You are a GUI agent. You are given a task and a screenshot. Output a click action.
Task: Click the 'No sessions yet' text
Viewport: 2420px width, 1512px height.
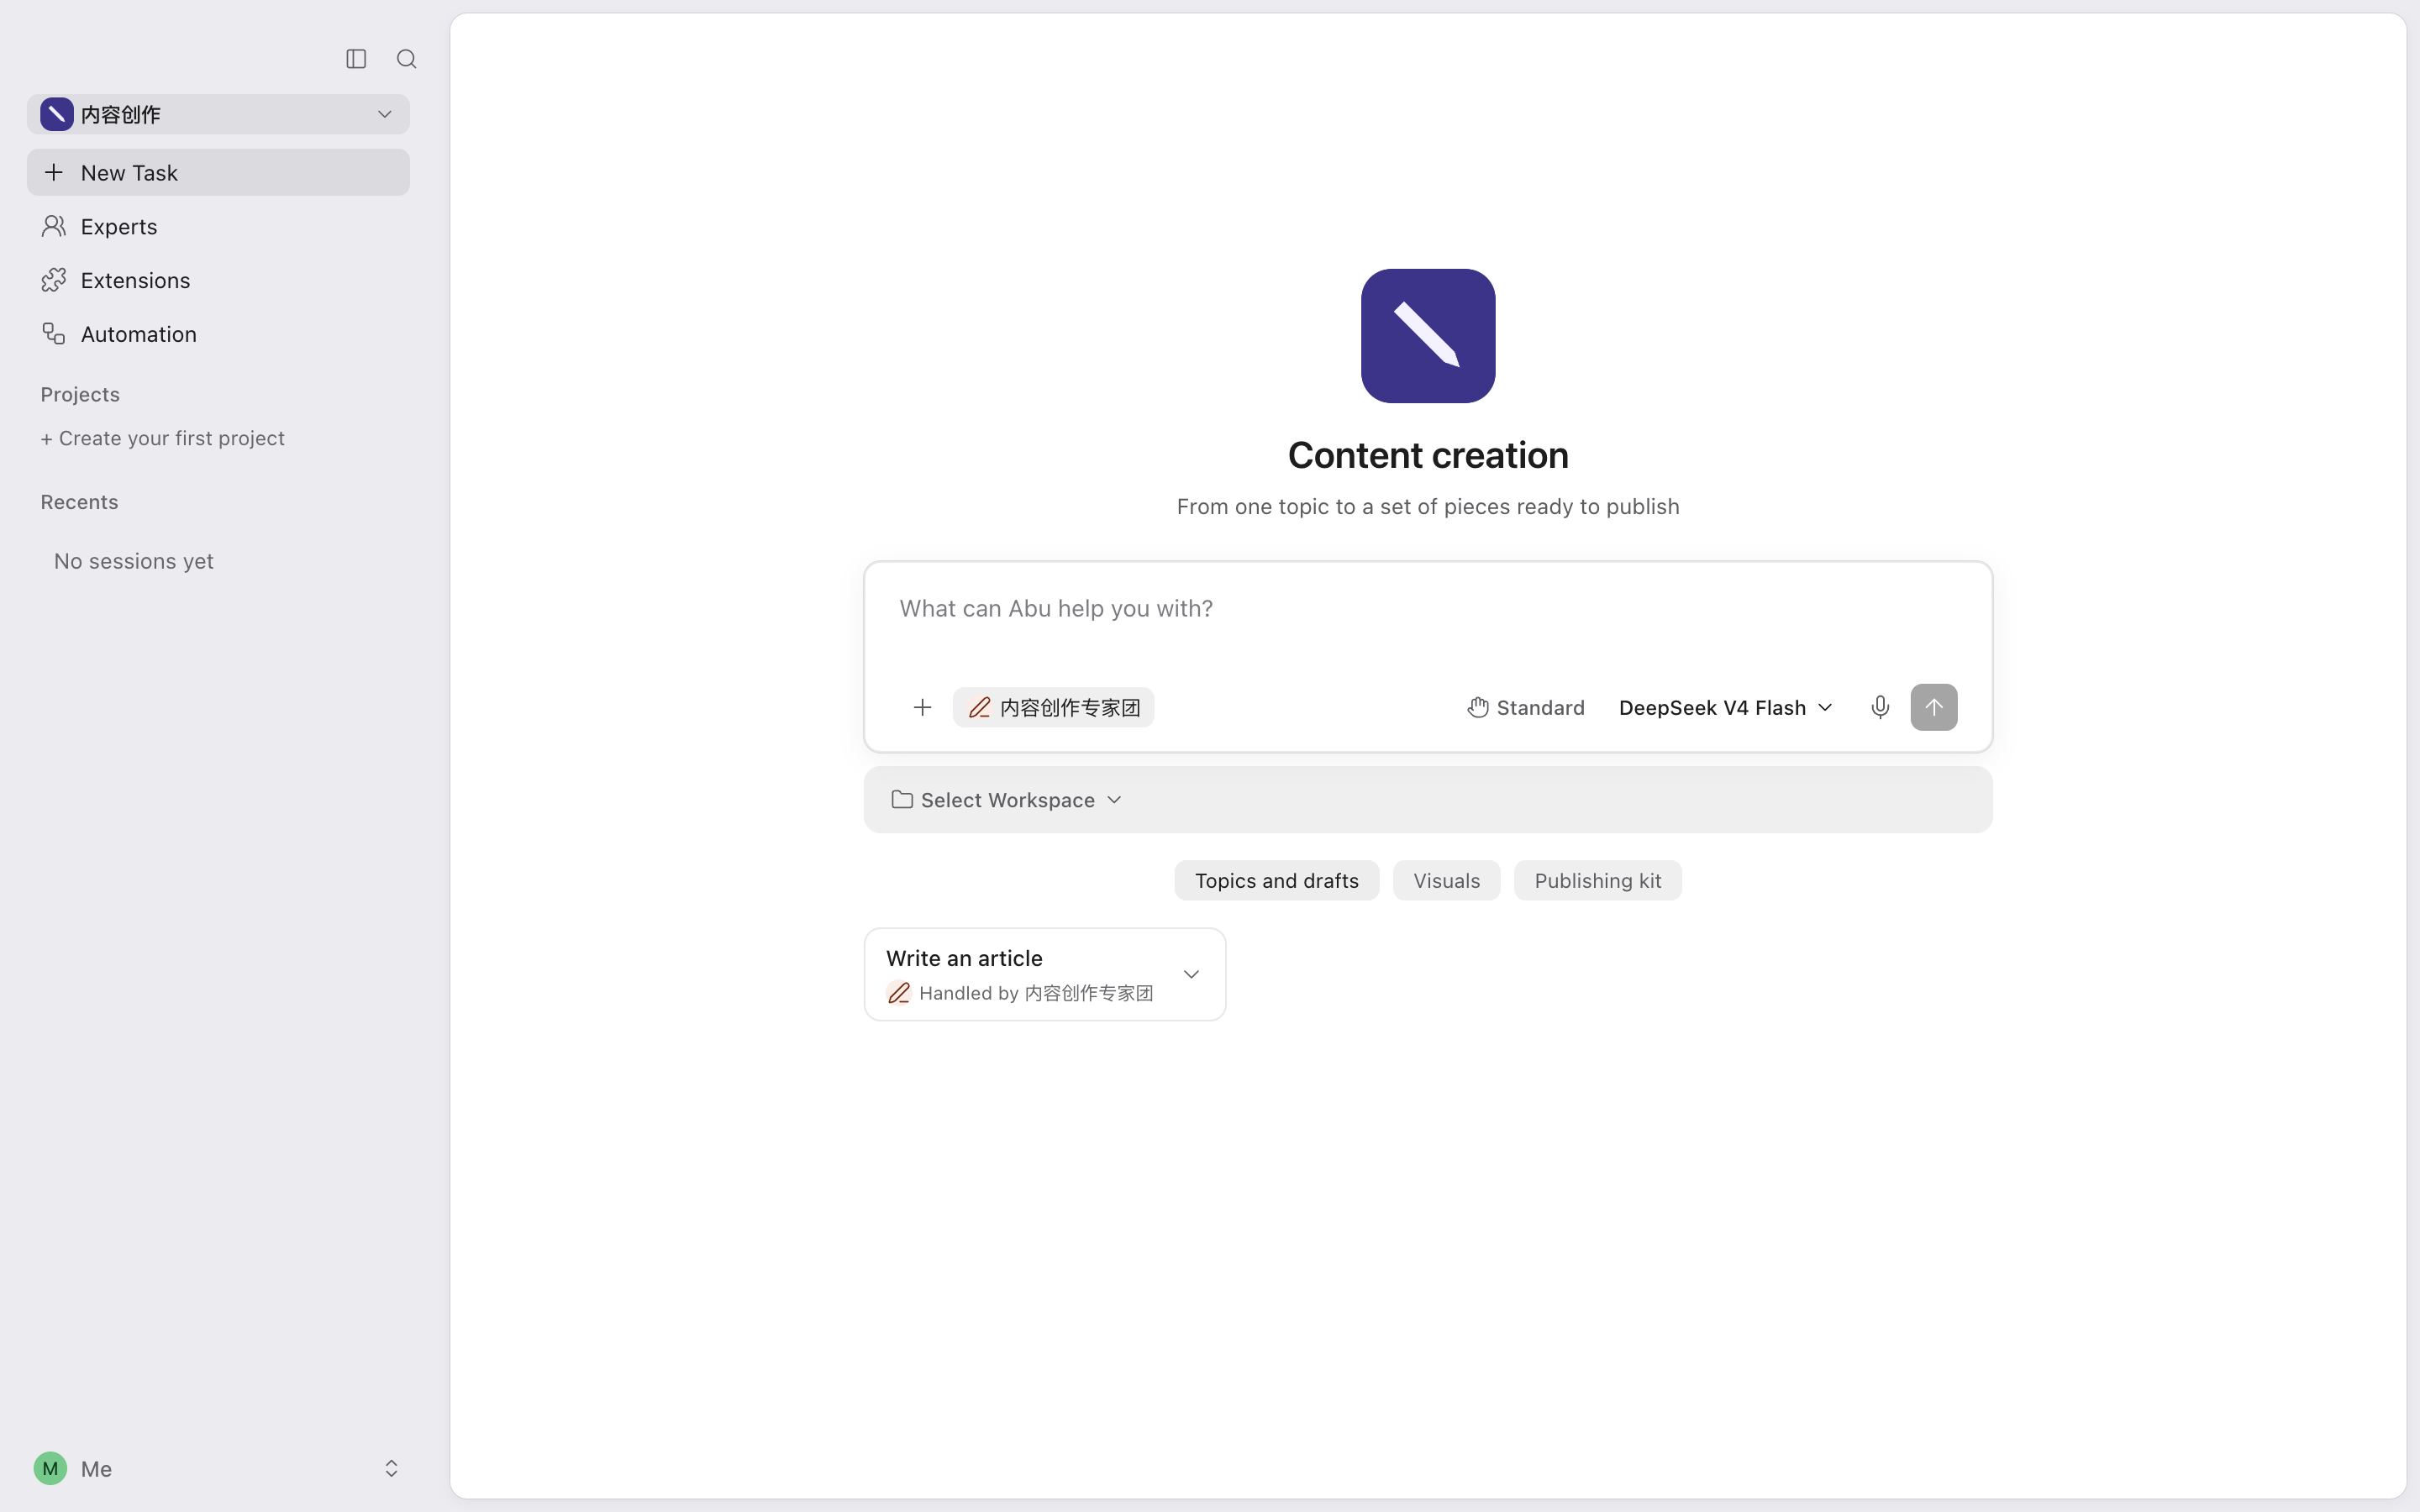tap(134, 561)
